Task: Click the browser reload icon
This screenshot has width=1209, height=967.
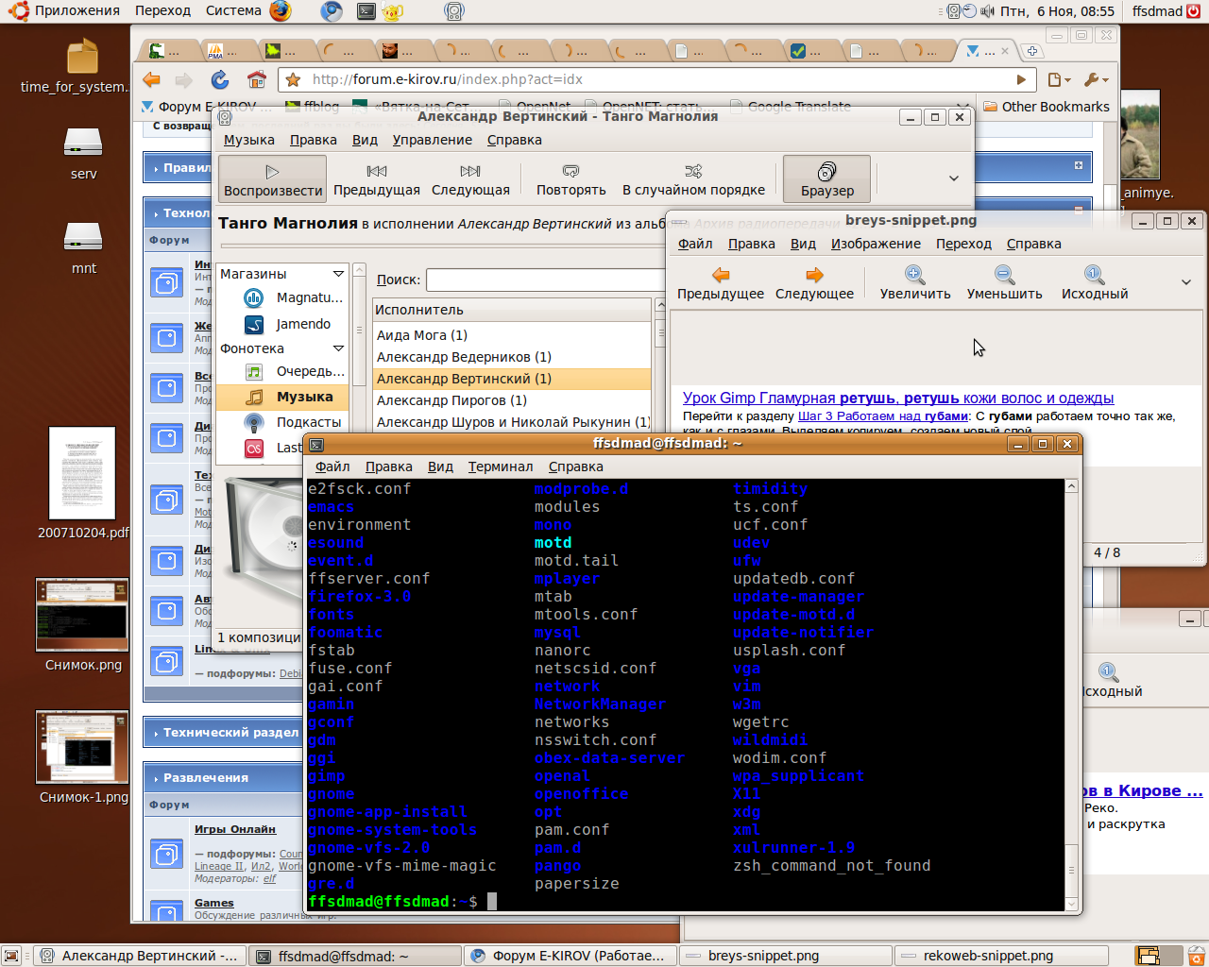Action: (x=219, y=80)
